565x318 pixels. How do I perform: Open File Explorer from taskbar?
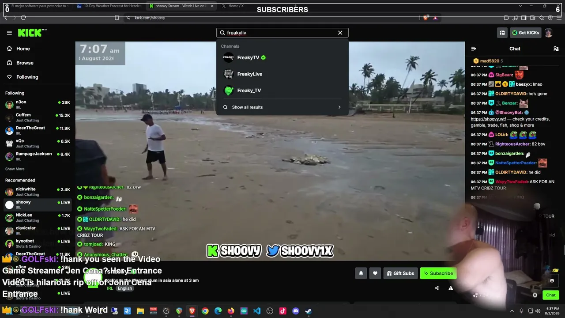[x=140, y=311]
